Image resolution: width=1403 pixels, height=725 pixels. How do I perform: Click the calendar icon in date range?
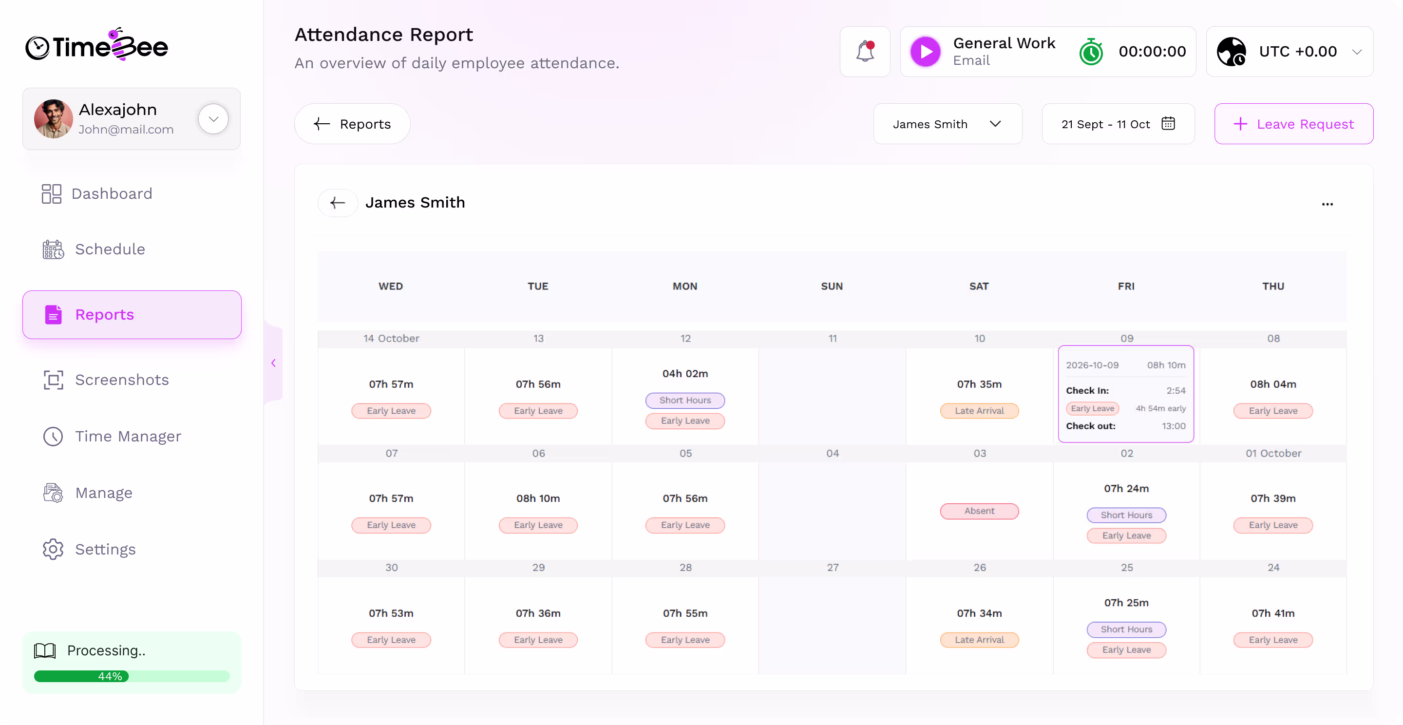(x=1168, y=124)
